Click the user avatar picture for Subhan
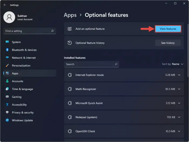This screenshot has width=189, height=142. [9, 17]
